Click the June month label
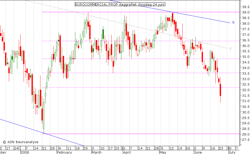250x154 pixels. 198,152
